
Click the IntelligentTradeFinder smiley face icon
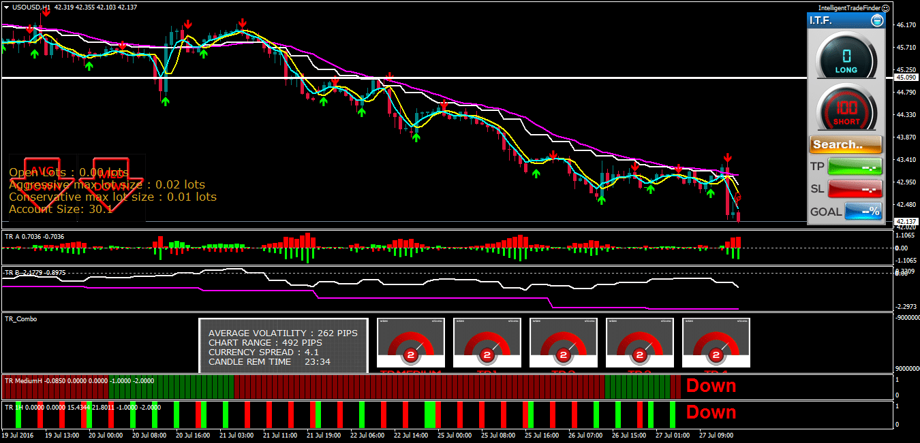885,8
